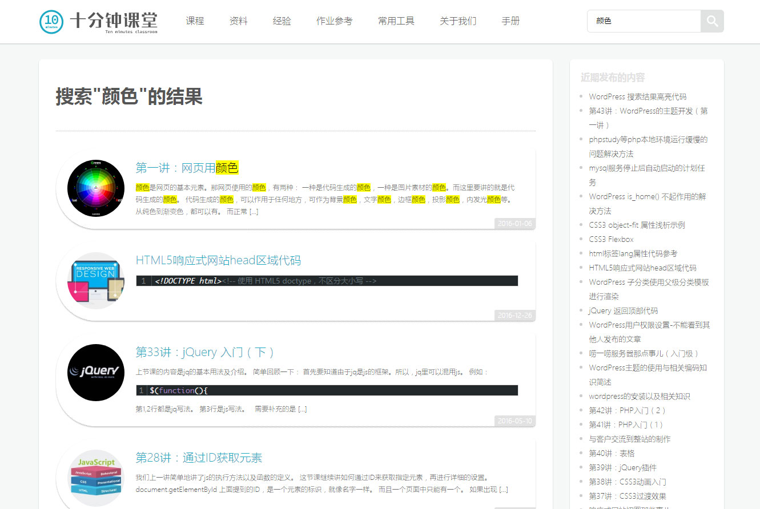760x509 pixels.
Task: Open the color wheel article thumbnail
Action: tap(96, 188)
